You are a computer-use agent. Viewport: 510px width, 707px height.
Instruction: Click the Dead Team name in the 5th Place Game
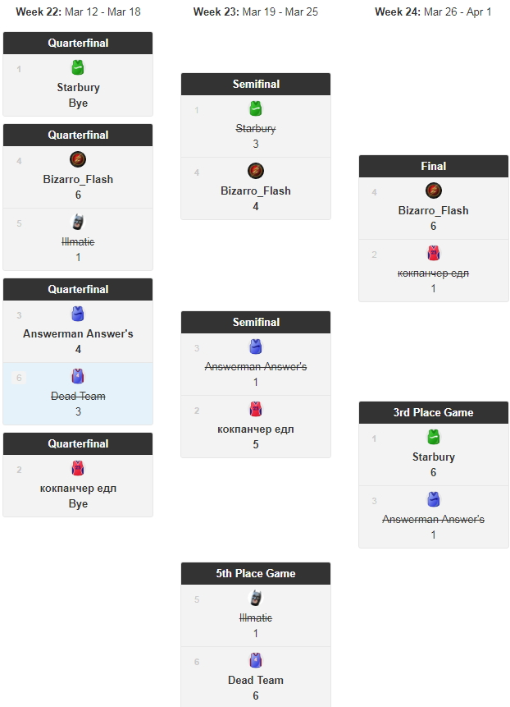click(x=256, y=681)
